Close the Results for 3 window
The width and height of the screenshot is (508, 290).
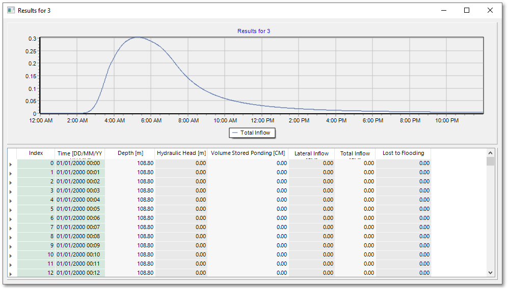pyautogui.click(x=490, y=10)
